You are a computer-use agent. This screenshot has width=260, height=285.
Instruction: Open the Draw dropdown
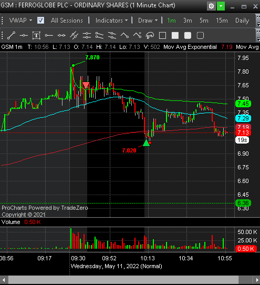click(148, 21)
